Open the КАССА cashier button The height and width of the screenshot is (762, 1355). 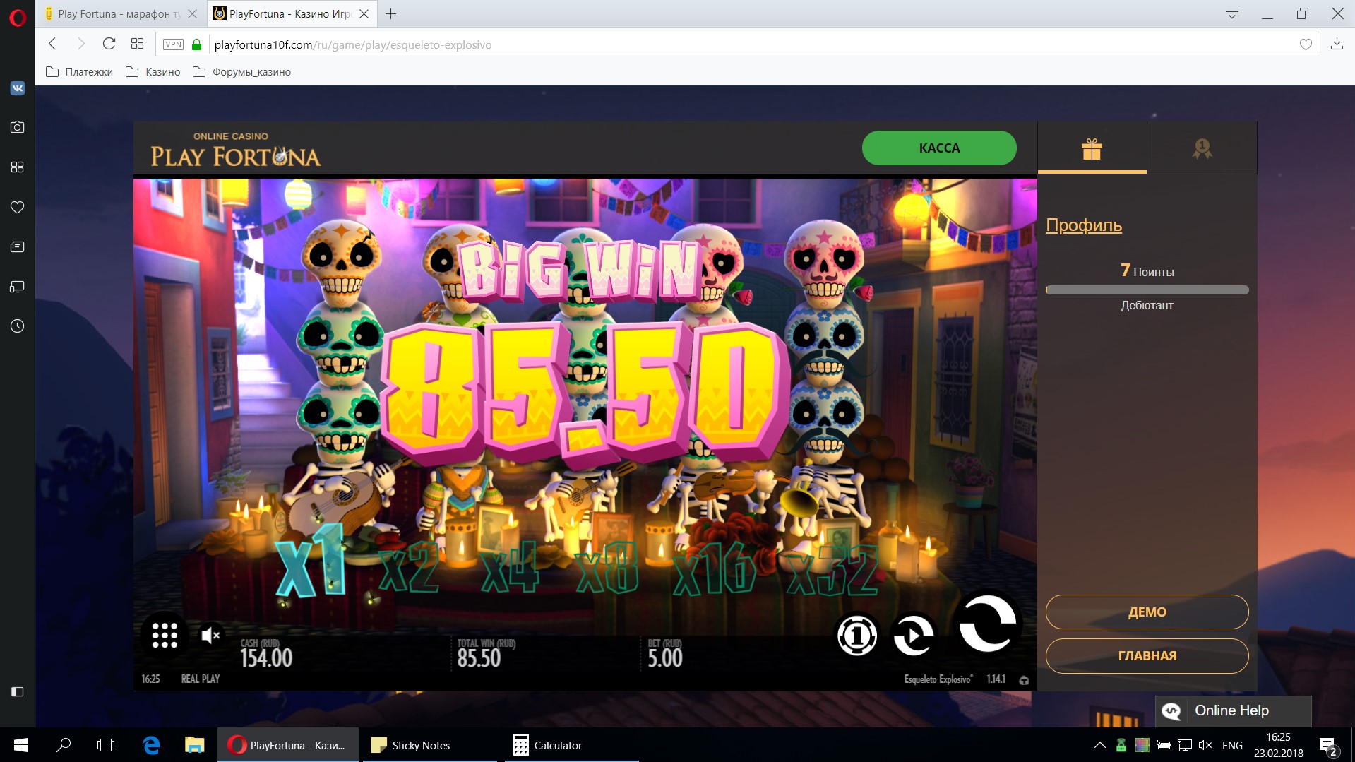[939, 148]
